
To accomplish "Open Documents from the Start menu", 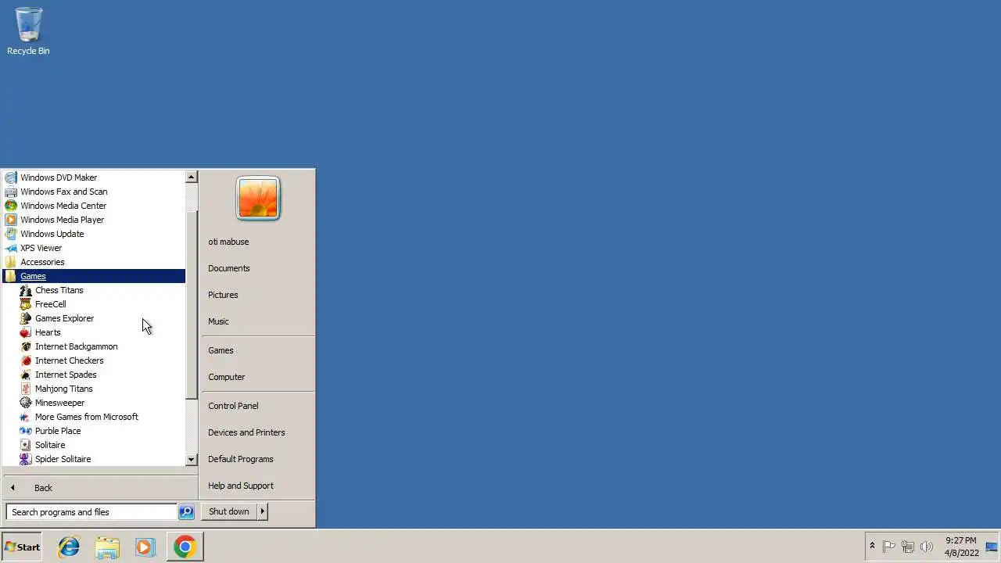I will click(229, 268).
